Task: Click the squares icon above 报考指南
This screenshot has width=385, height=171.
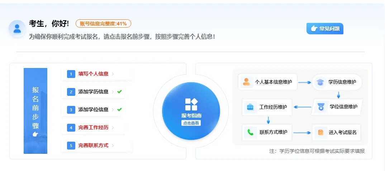Action: click(191, 104)
